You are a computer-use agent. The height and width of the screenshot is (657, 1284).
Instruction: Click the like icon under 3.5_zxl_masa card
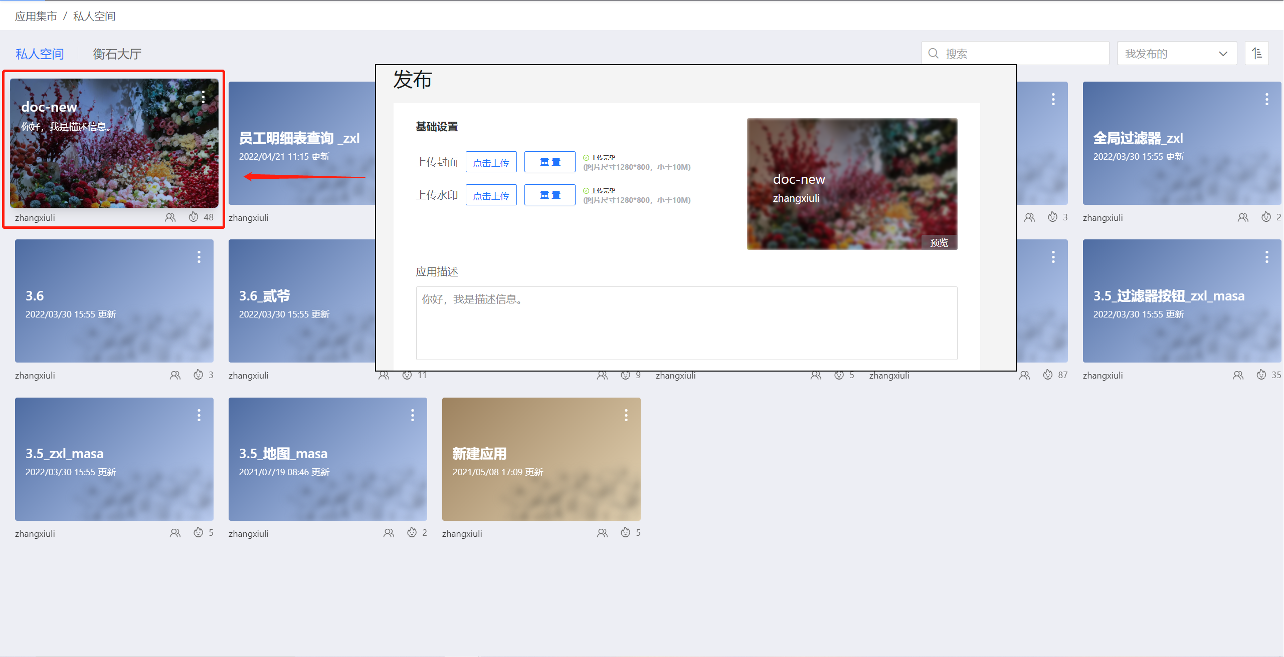click(199, 532)
